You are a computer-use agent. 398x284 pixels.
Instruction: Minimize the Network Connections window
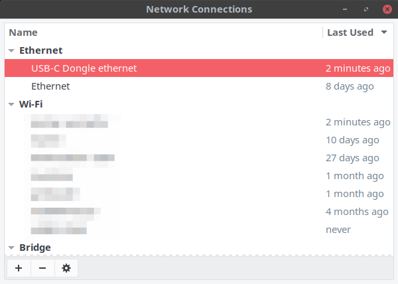[345, 9]
